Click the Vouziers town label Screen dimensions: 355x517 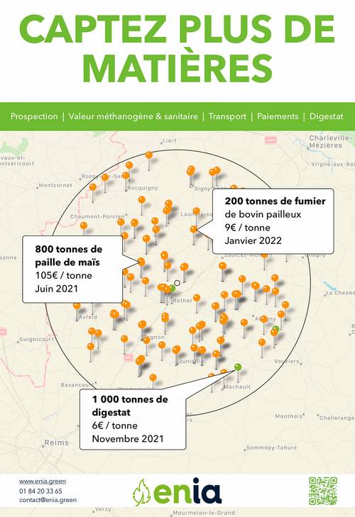tap(287, 362)
